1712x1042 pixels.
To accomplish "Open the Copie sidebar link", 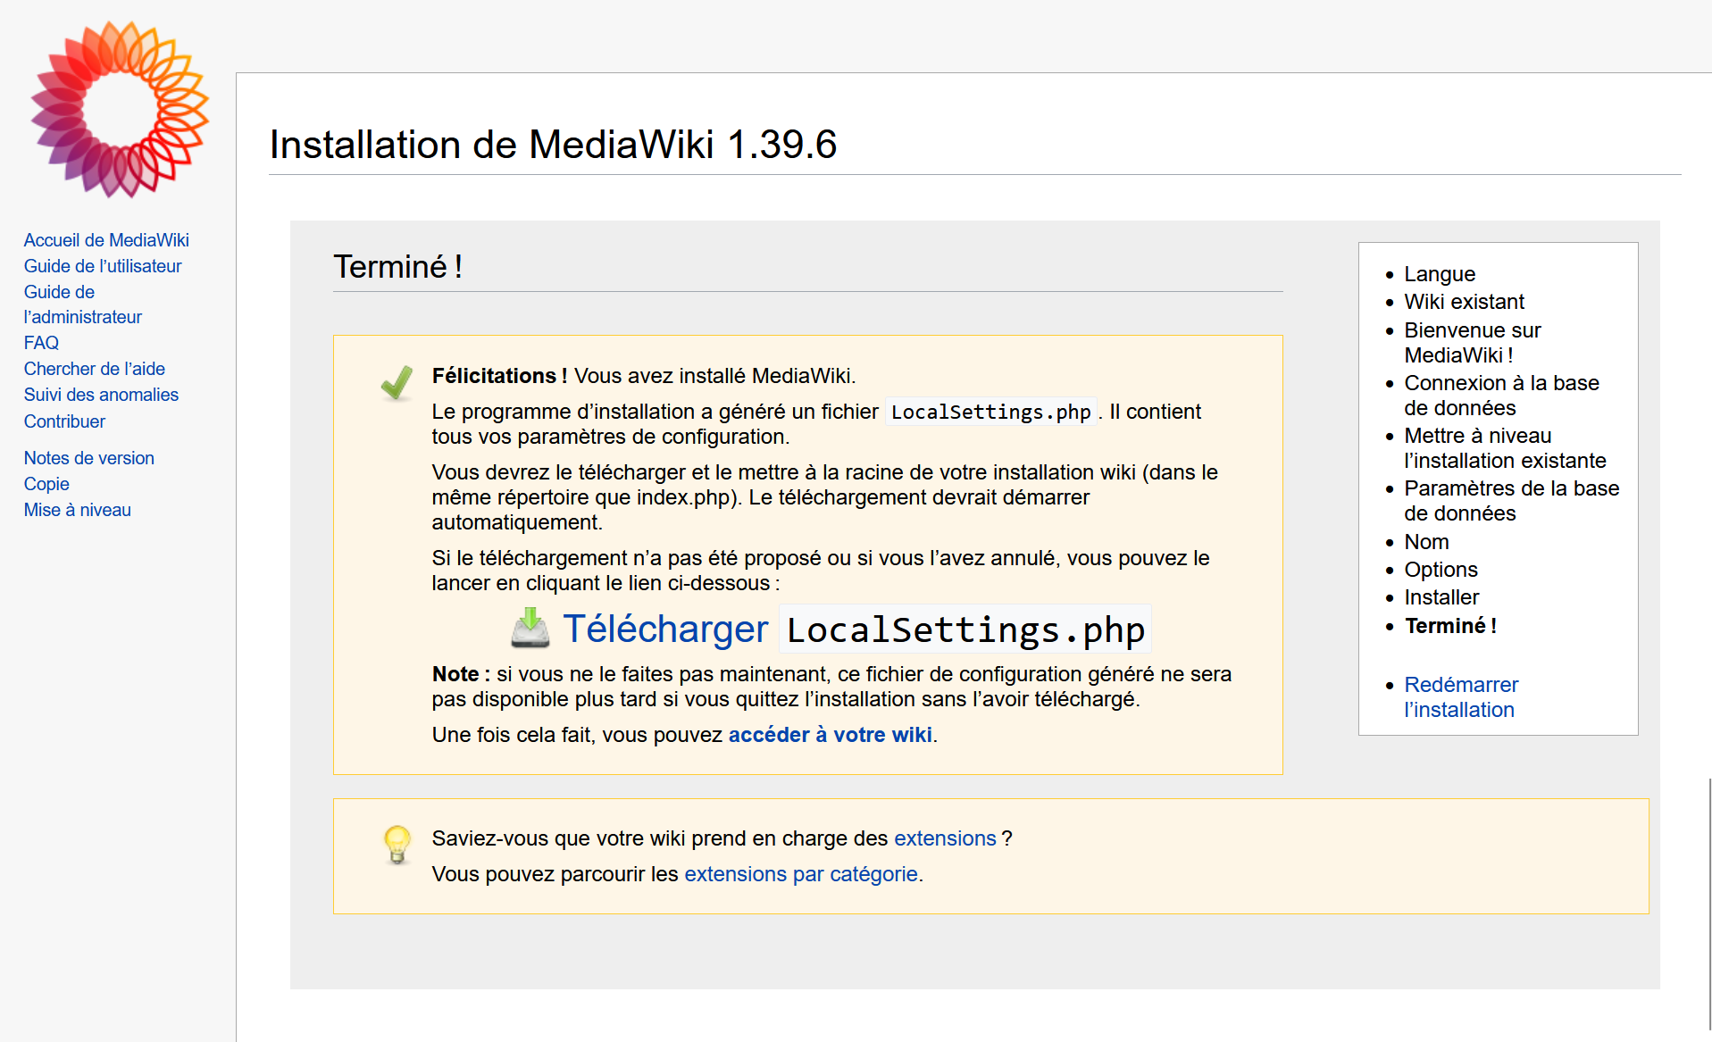I will coord(46,484).
